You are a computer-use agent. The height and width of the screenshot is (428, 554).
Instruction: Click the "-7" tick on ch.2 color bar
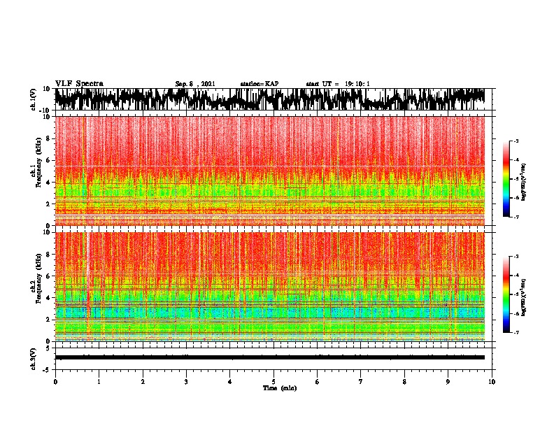tap(516, 333)
